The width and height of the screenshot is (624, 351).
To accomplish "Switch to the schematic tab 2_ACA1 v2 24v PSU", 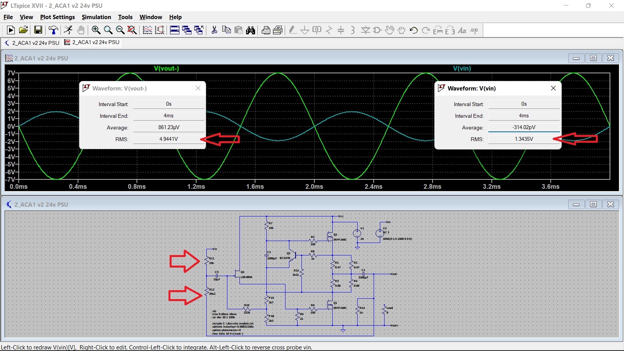I will pos(32,43).
